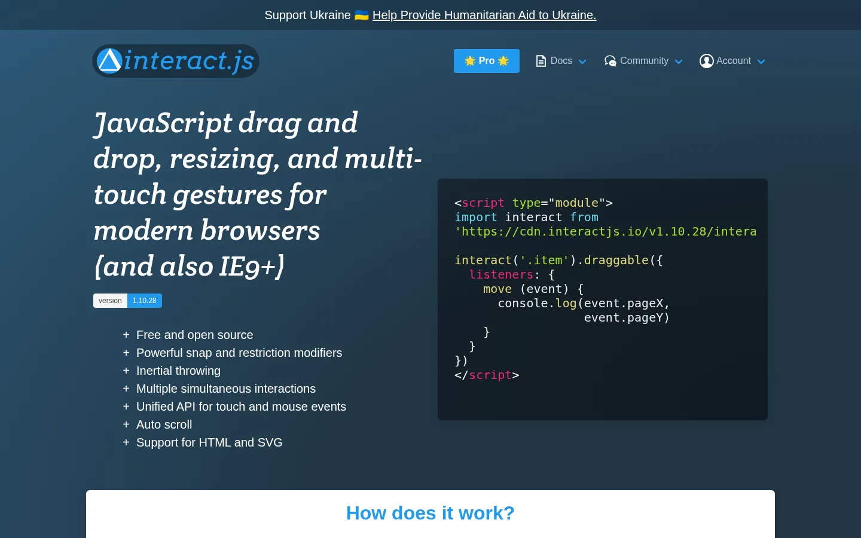Expand the Community dropdown chevron

[x=679, y=62]
